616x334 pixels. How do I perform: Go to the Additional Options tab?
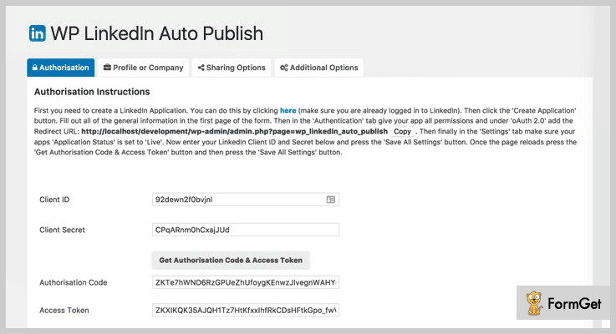319,68
